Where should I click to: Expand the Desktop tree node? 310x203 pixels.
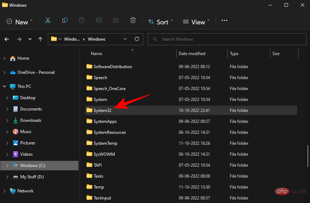click(x=7, y=98)
